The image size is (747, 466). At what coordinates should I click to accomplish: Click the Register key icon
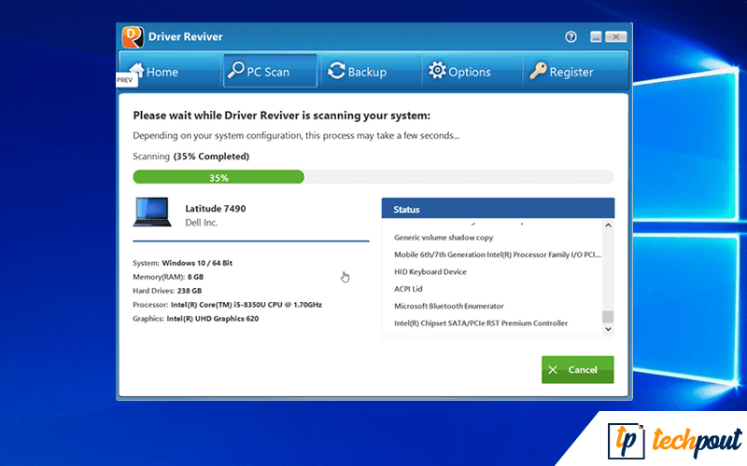[538, 71]
